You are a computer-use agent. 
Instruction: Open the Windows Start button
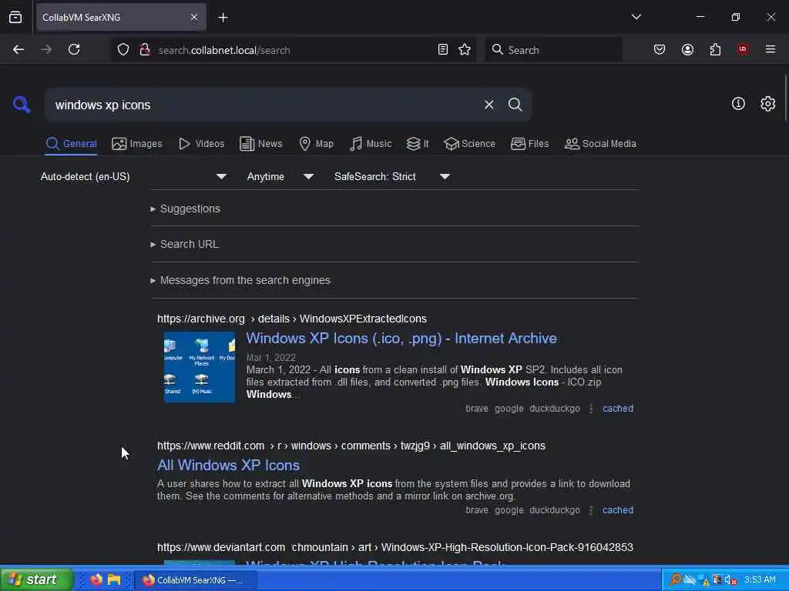(x=36, y=579)
